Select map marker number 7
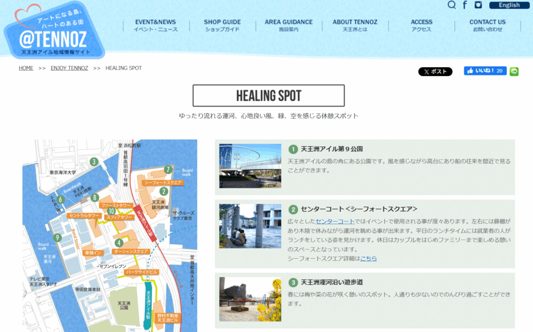This screenshot has height=332, width=533. click(168, 169)
